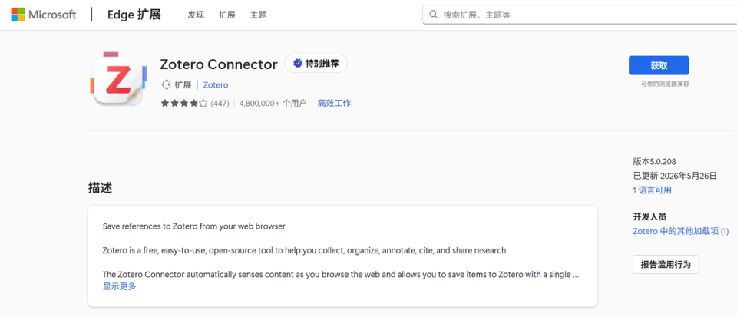Image resolution: width=737 pixels, height=317 pixels.
Task: Open the Zotero publisher link
Action: 216,85
